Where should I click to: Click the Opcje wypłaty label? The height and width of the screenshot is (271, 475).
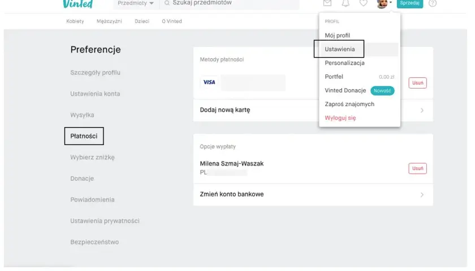coord(218,147)
